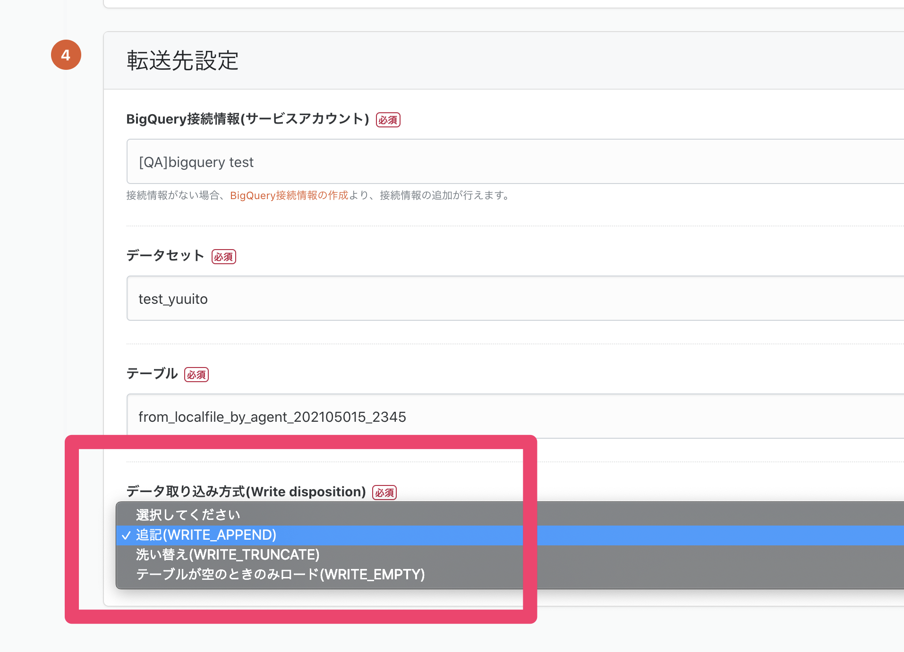Select テーブルが空のときのみロード(WRITE_EMPTY) option
The width and height of the screenshot is (904, 652).
(x=510, y=575)
